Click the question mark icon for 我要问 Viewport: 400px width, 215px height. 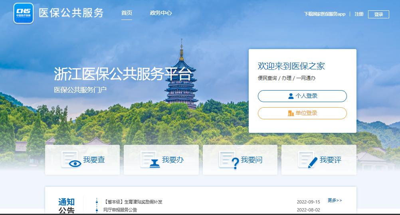235,163
